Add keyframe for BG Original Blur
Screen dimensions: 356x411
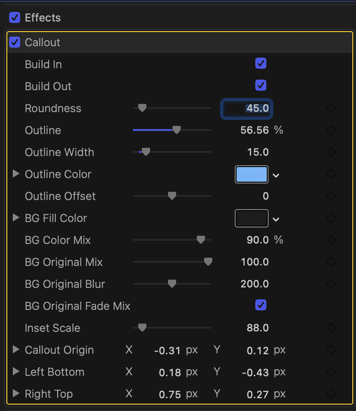click(x=331, y=284)
